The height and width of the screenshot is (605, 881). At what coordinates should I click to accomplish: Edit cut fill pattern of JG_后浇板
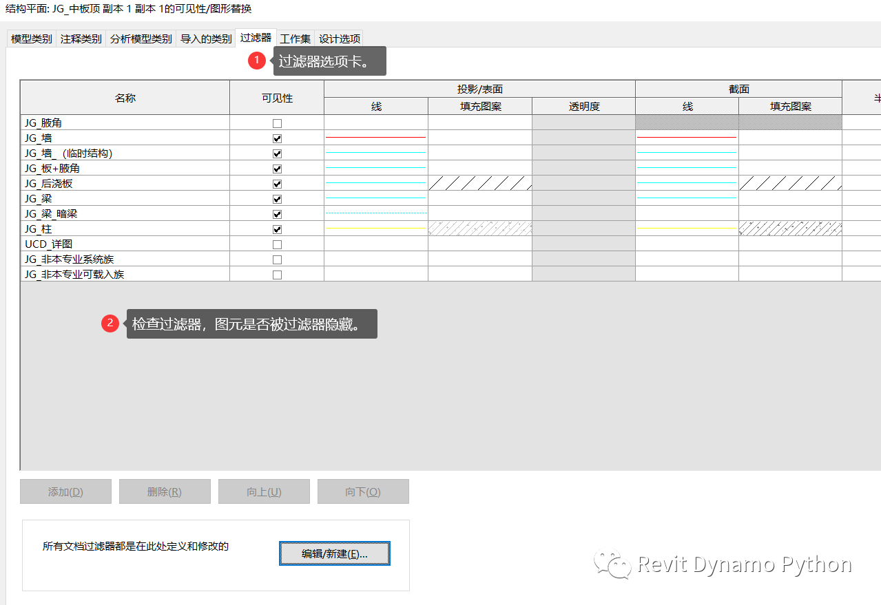(790, 183)
